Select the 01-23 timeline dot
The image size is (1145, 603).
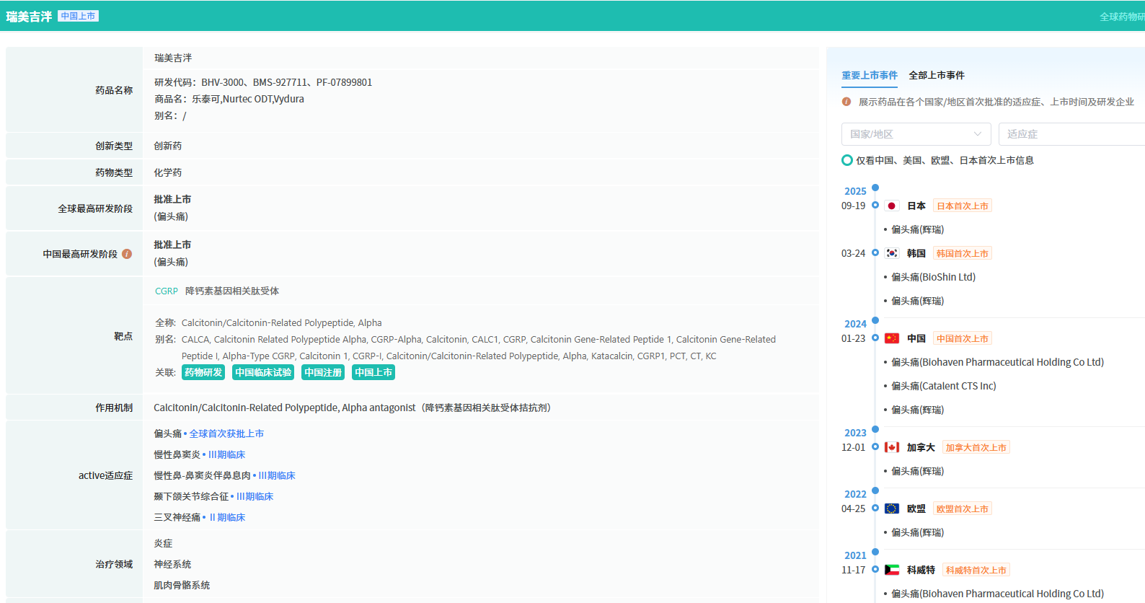[875, 338]
